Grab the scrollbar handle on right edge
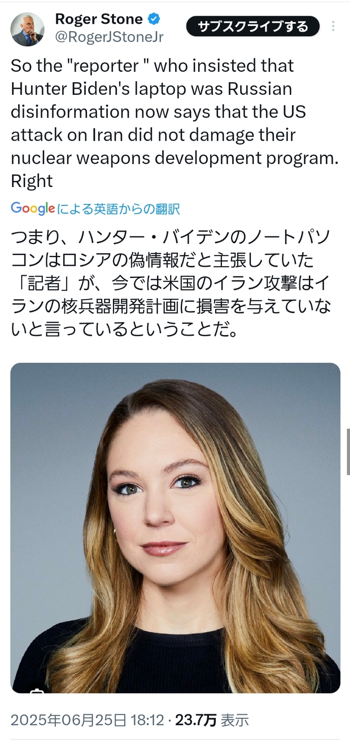The height and width of the screenshot is (740, 350). pyautogui.click(x=348, y=452)
